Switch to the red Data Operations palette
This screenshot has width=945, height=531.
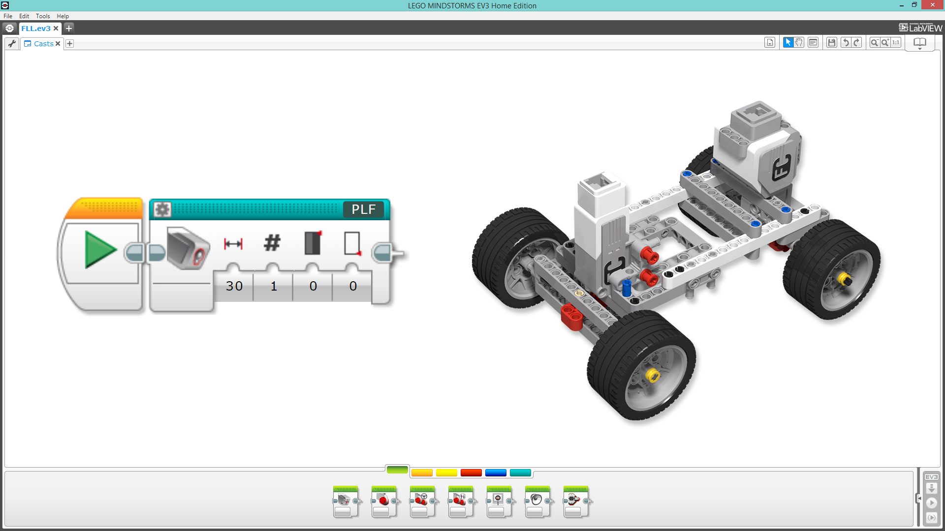pyautogui.click(x=471, y=473)
